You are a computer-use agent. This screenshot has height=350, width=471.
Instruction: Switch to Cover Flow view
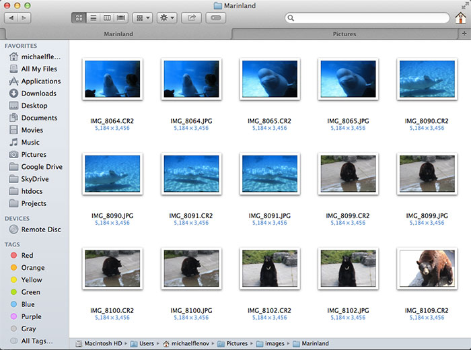121,18
